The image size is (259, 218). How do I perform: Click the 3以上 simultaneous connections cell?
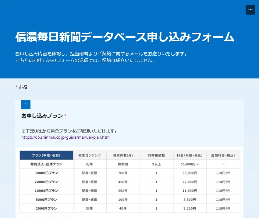[x=156, y=164]
